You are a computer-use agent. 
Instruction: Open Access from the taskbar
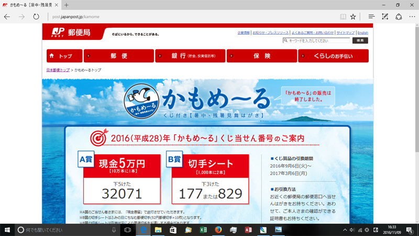[248, 230]
